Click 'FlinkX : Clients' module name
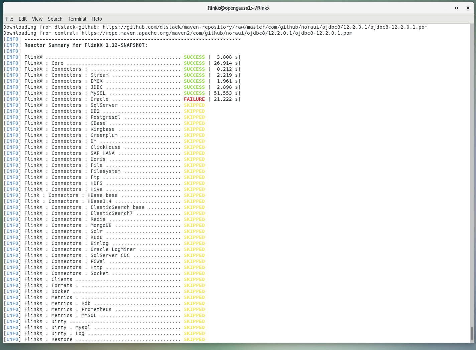Viewport: 476px width, 350px height. point(48,279)
